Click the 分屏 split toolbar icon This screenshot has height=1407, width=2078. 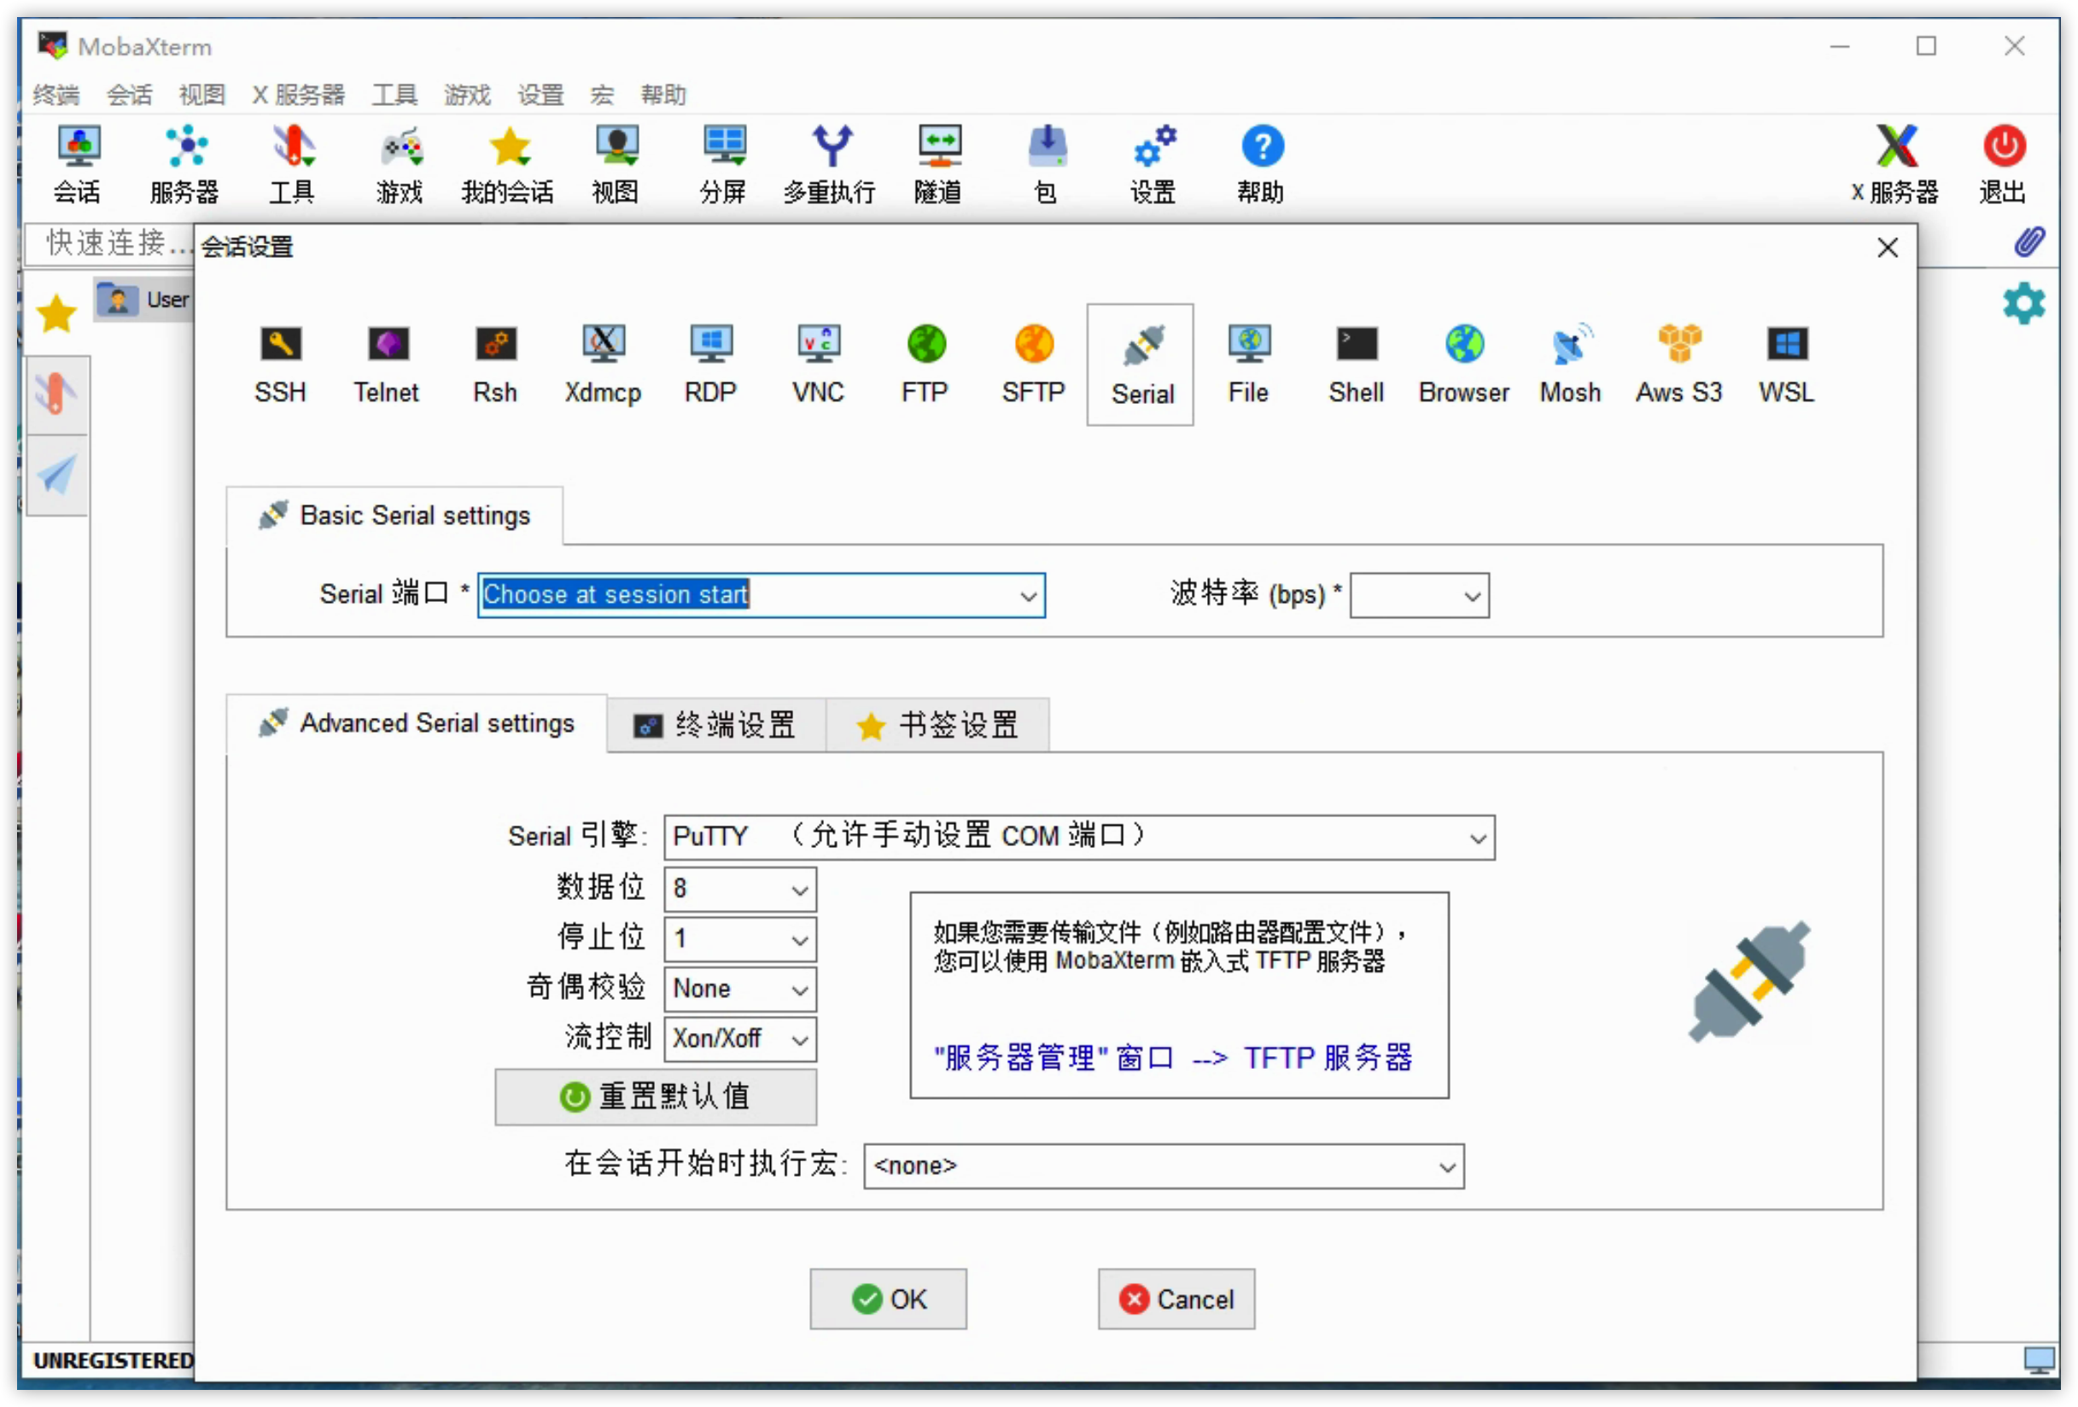pyautogui.click(x=723, y=165)
